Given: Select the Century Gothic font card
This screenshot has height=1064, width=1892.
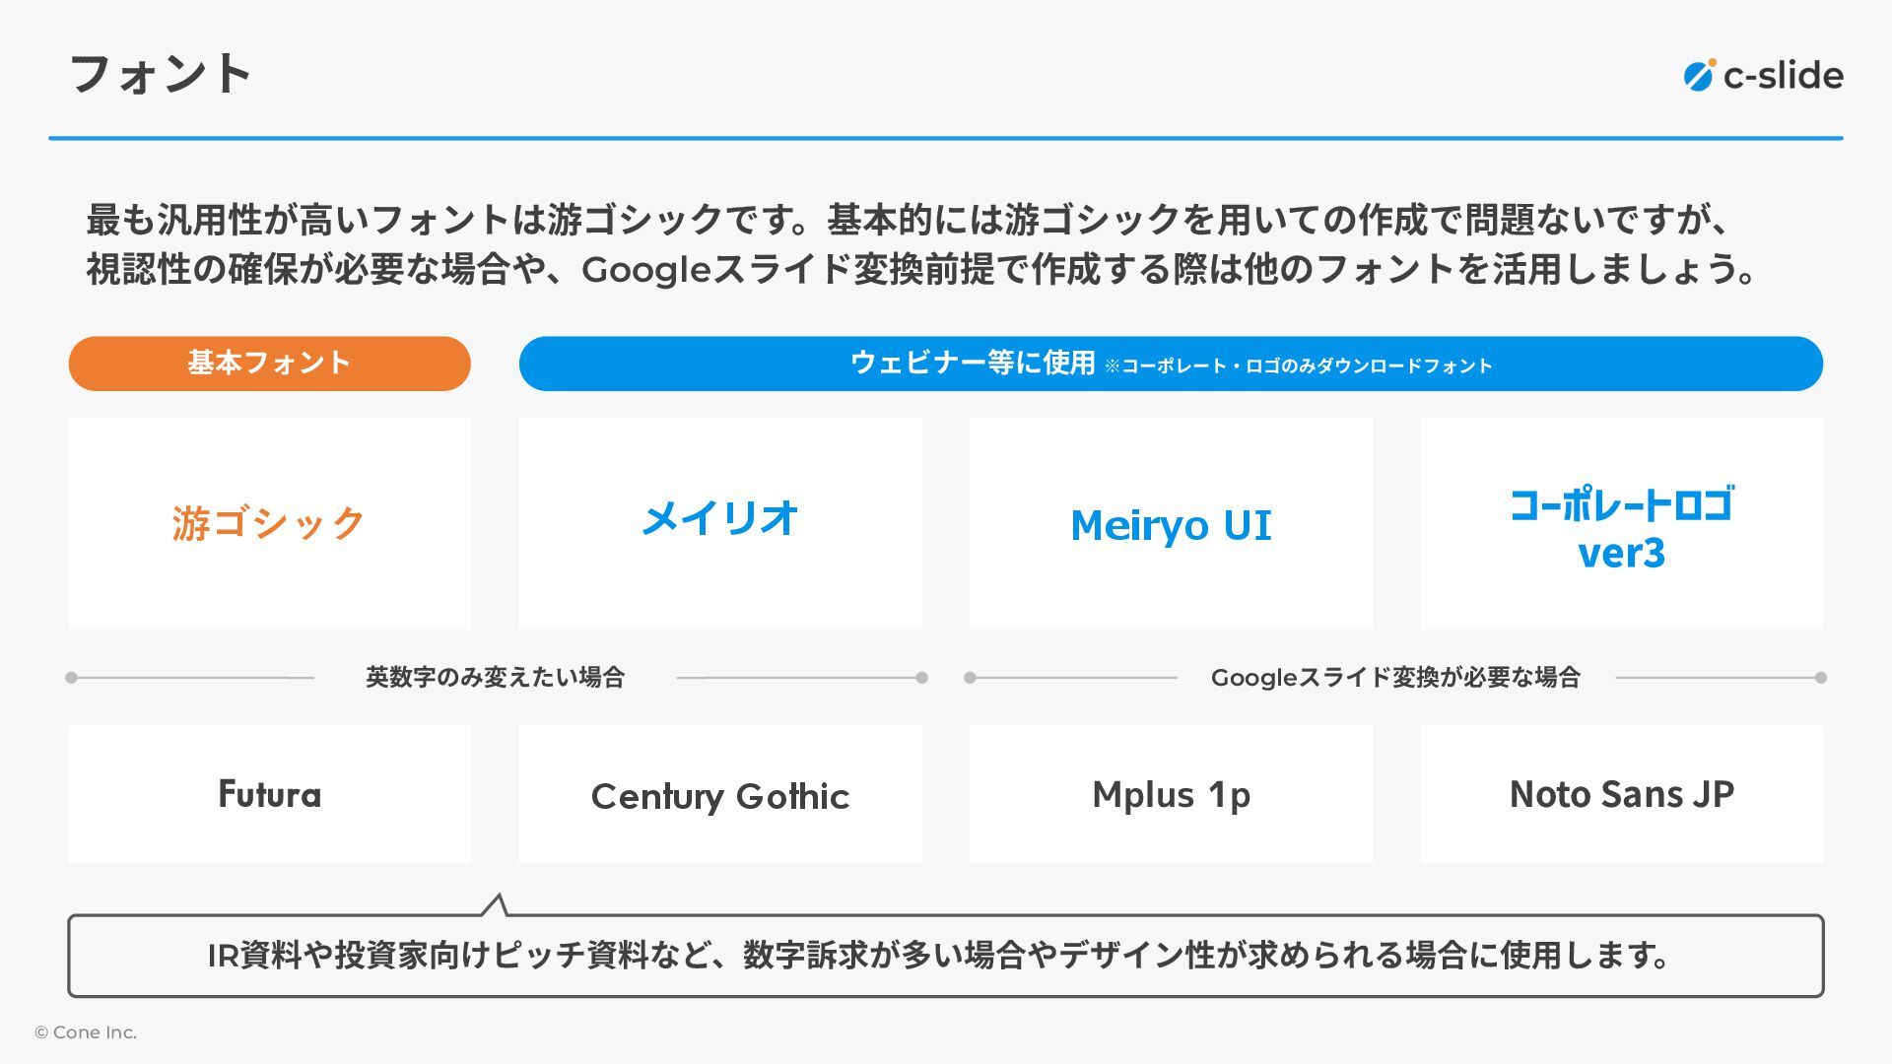Looking at the screenshot, I should point(719,794).
